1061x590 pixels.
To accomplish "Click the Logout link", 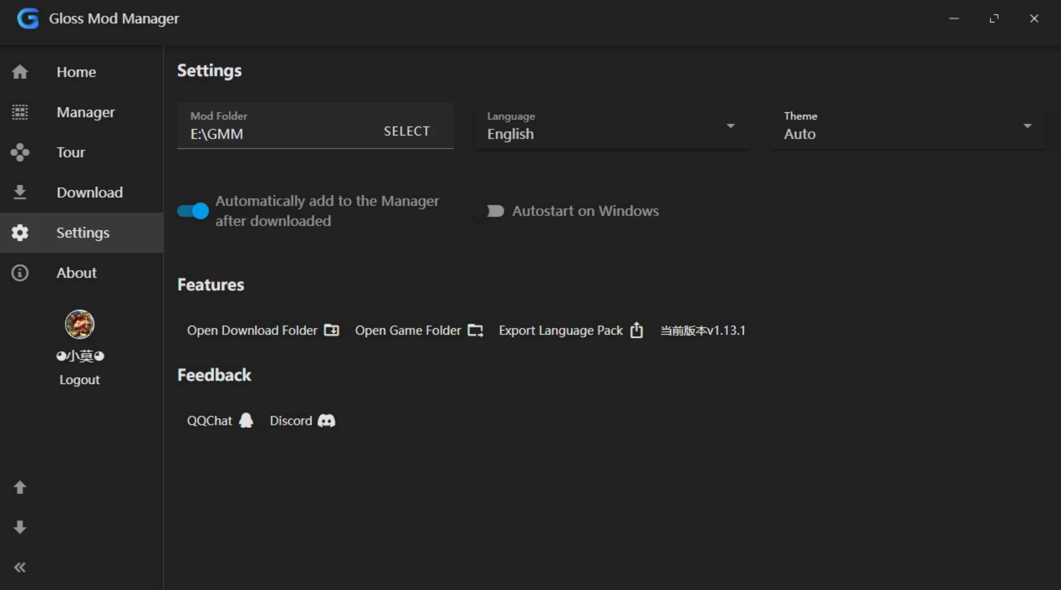I will (79, 379).
